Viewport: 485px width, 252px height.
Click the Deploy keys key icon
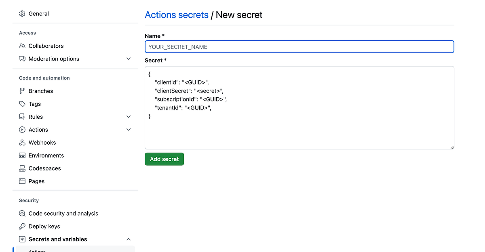point(22,226)
